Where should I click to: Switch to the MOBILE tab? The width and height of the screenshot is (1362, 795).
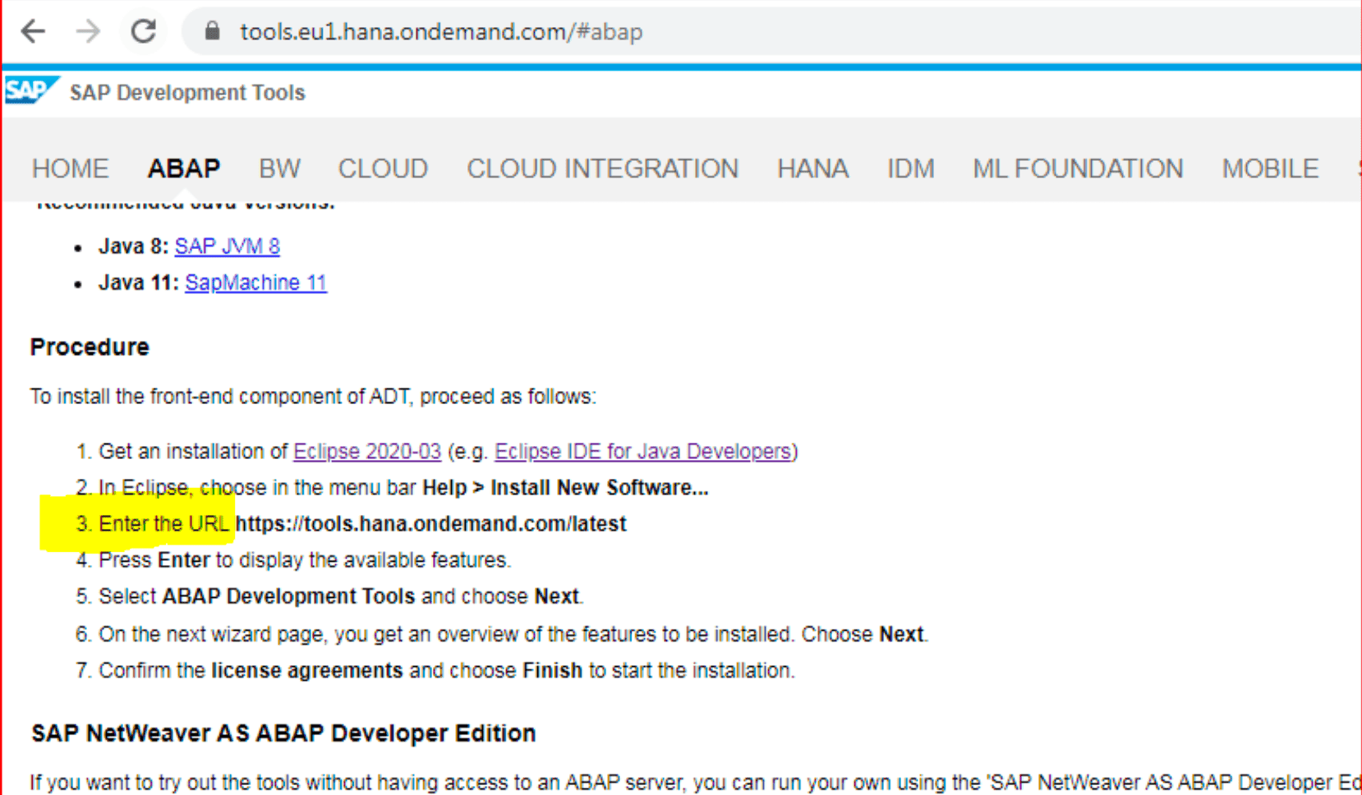(x=1270, y=168)
